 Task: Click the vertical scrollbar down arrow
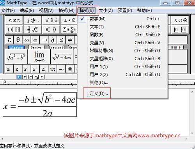click(x=192, y=133)
